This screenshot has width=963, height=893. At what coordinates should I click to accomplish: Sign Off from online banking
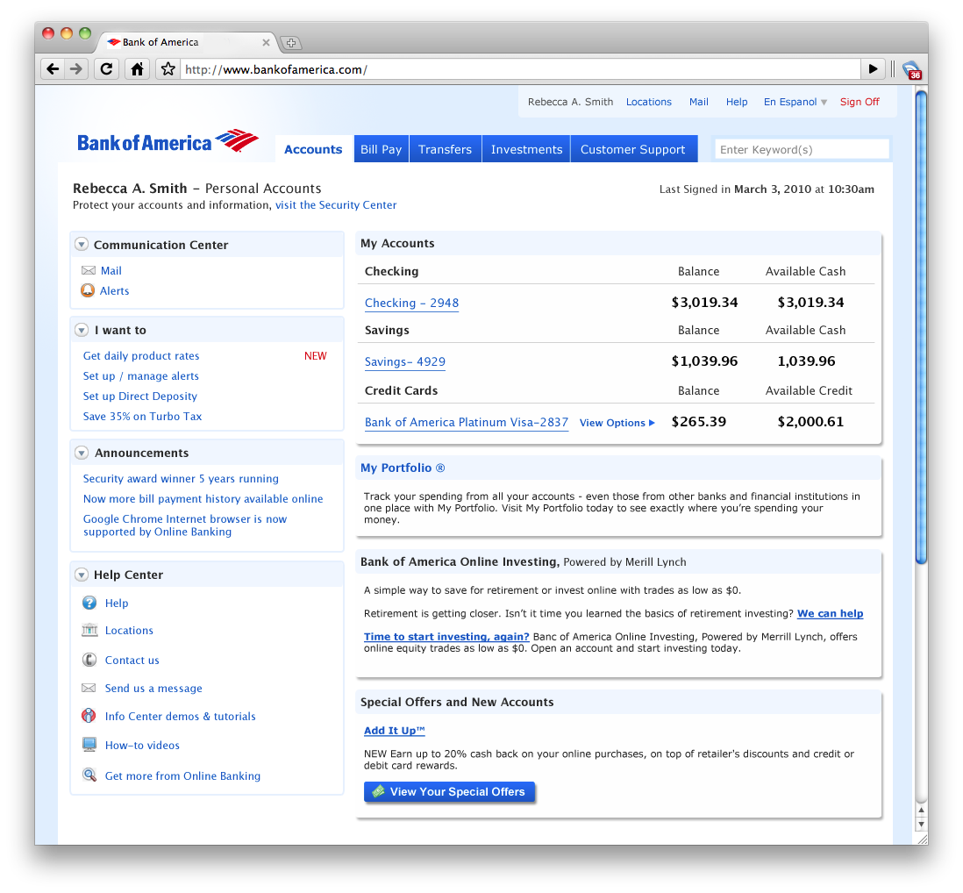tap(860, 102)
